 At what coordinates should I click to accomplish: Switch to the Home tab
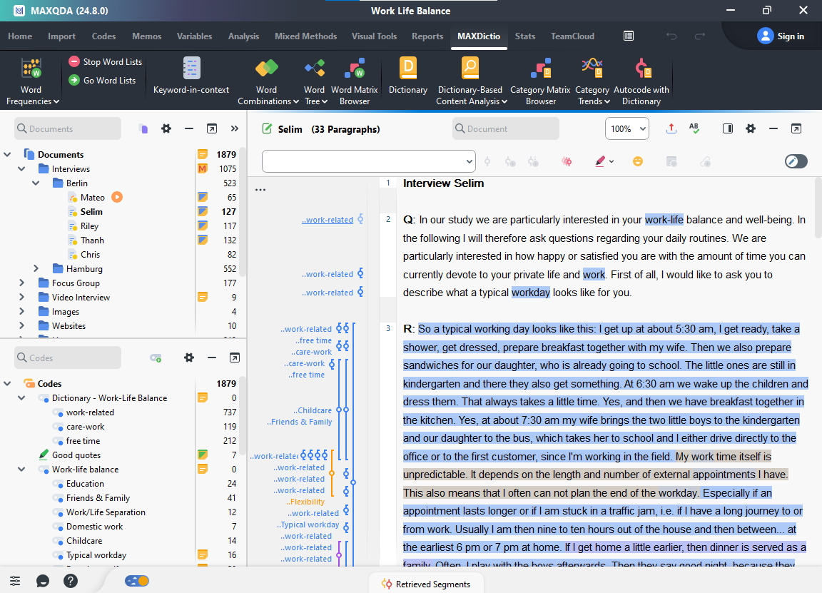pos(20,36)
